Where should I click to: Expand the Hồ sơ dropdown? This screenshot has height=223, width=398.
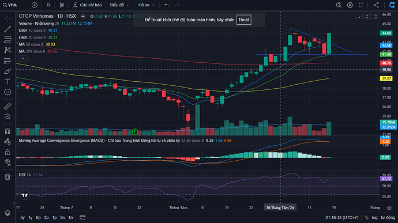tap(147, 5)
